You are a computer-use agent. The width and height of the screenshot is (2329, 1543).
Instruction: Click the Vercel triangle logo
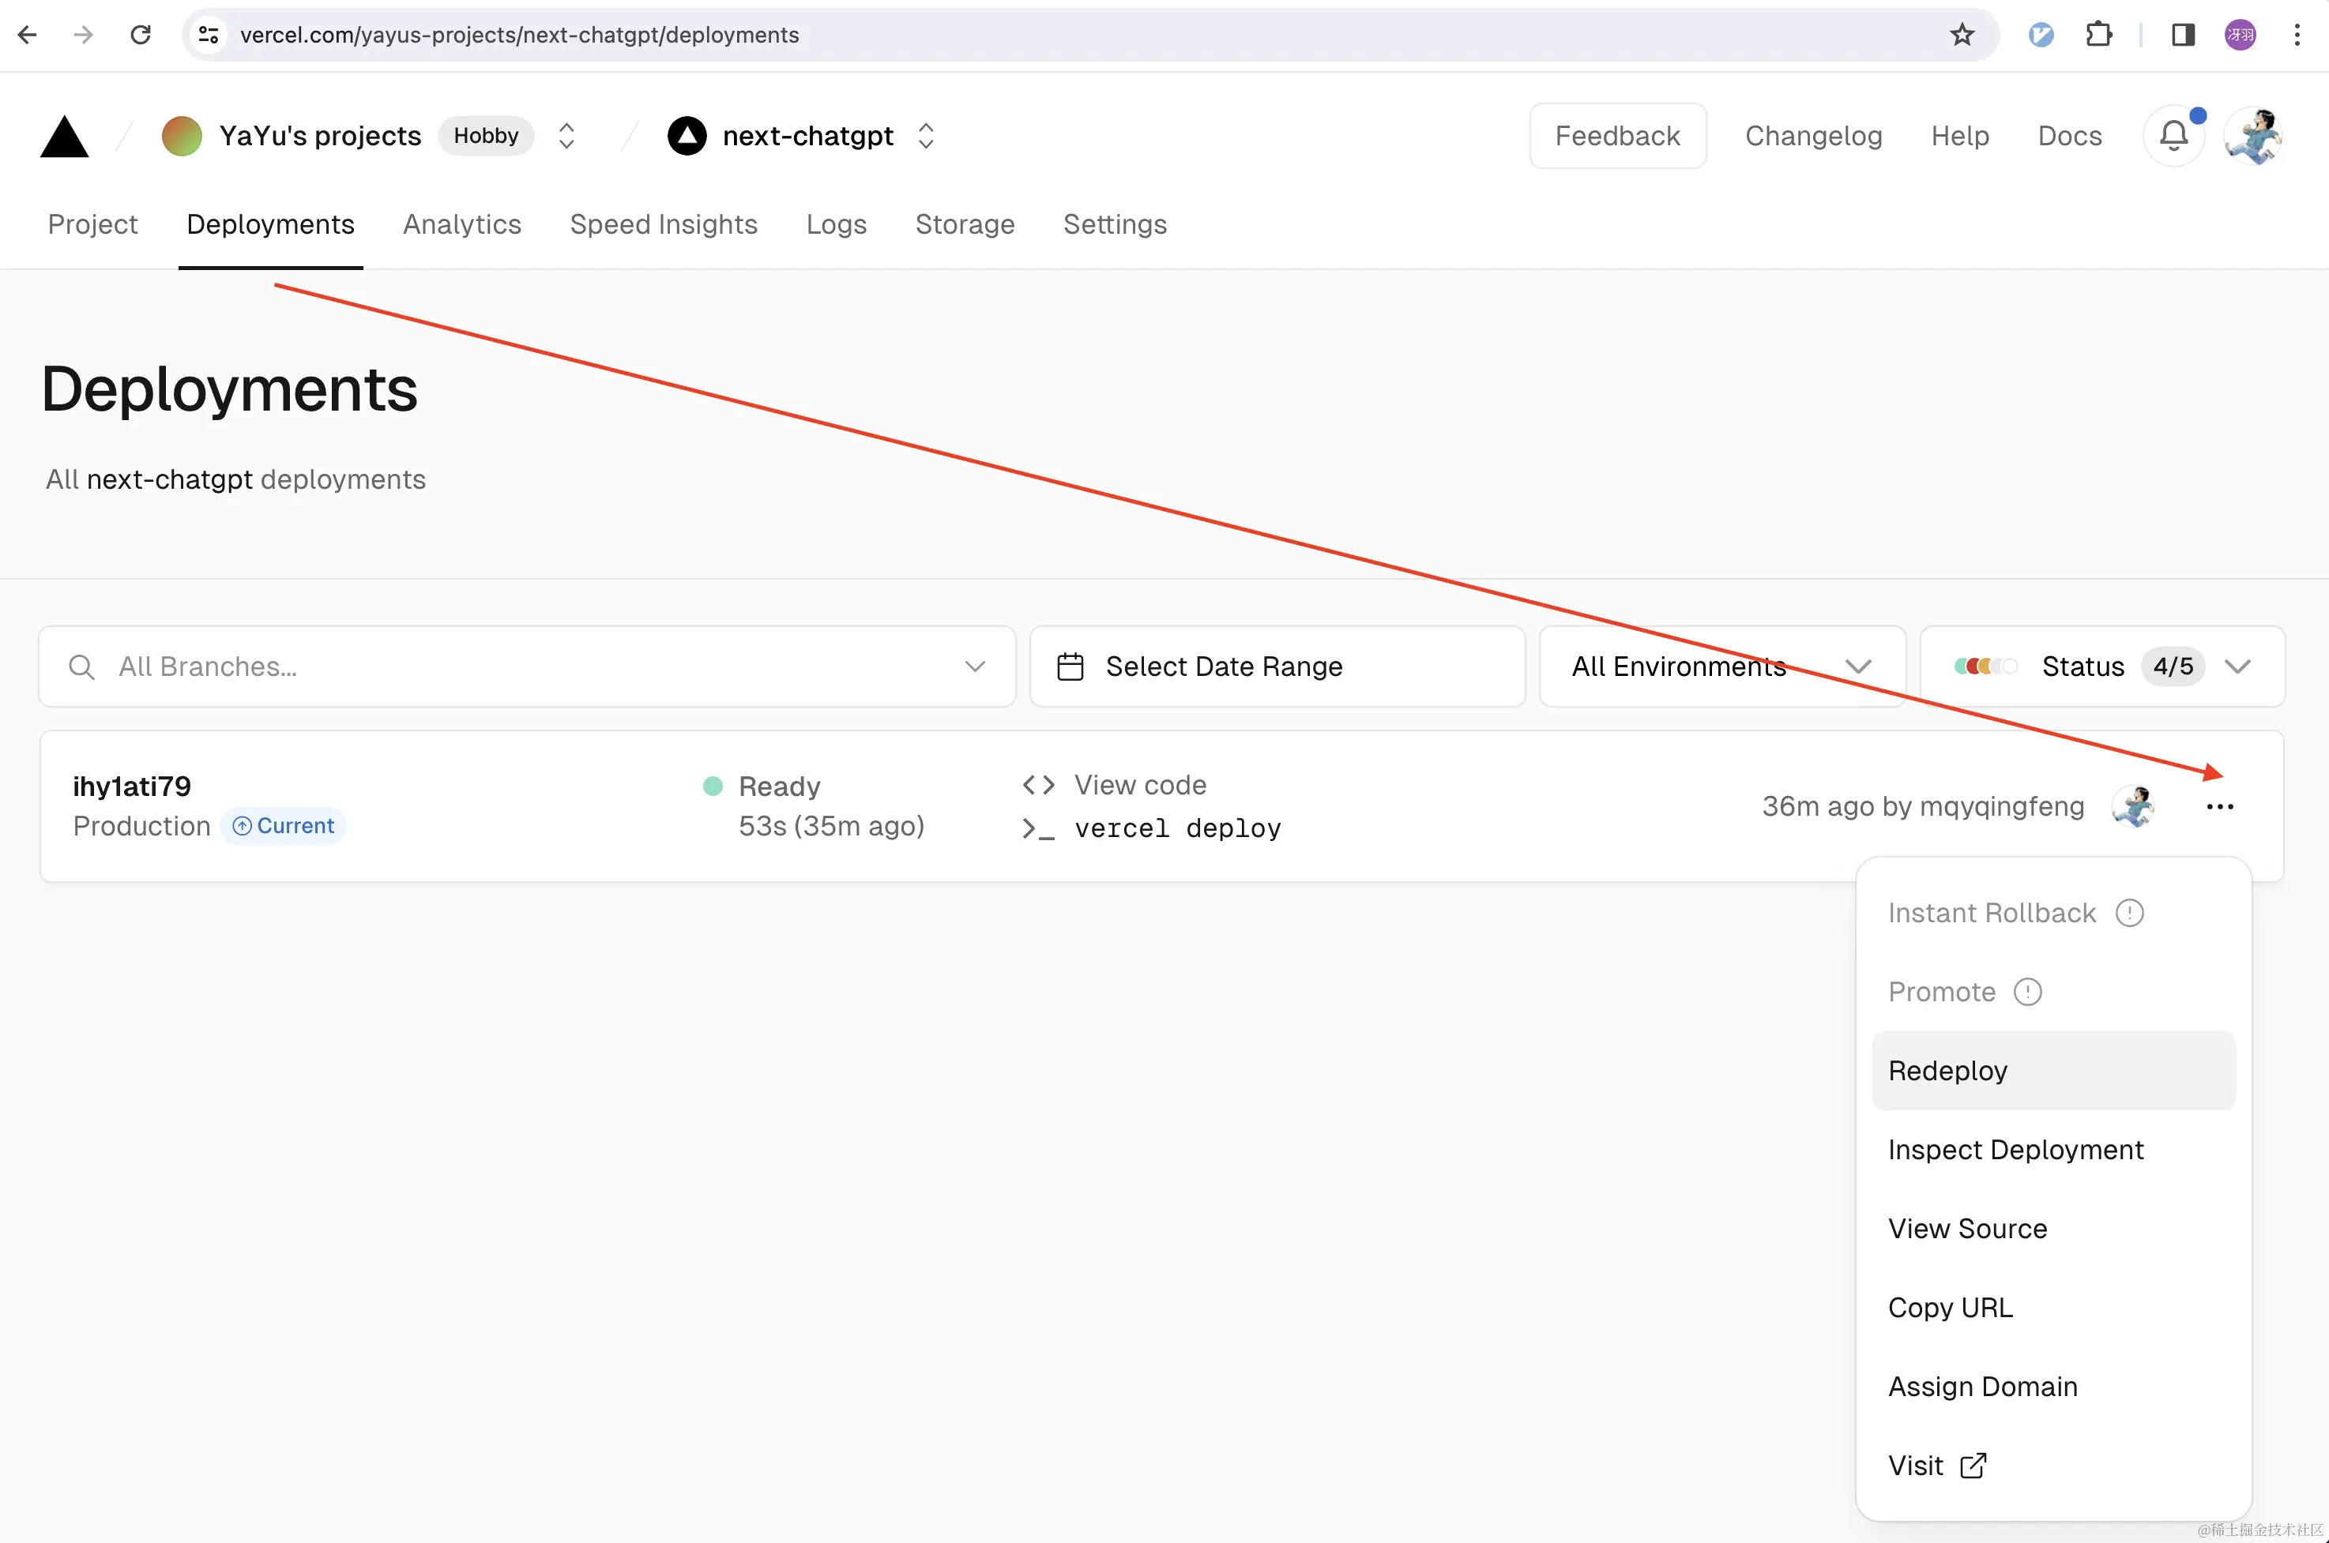click(x=63, y=136)
